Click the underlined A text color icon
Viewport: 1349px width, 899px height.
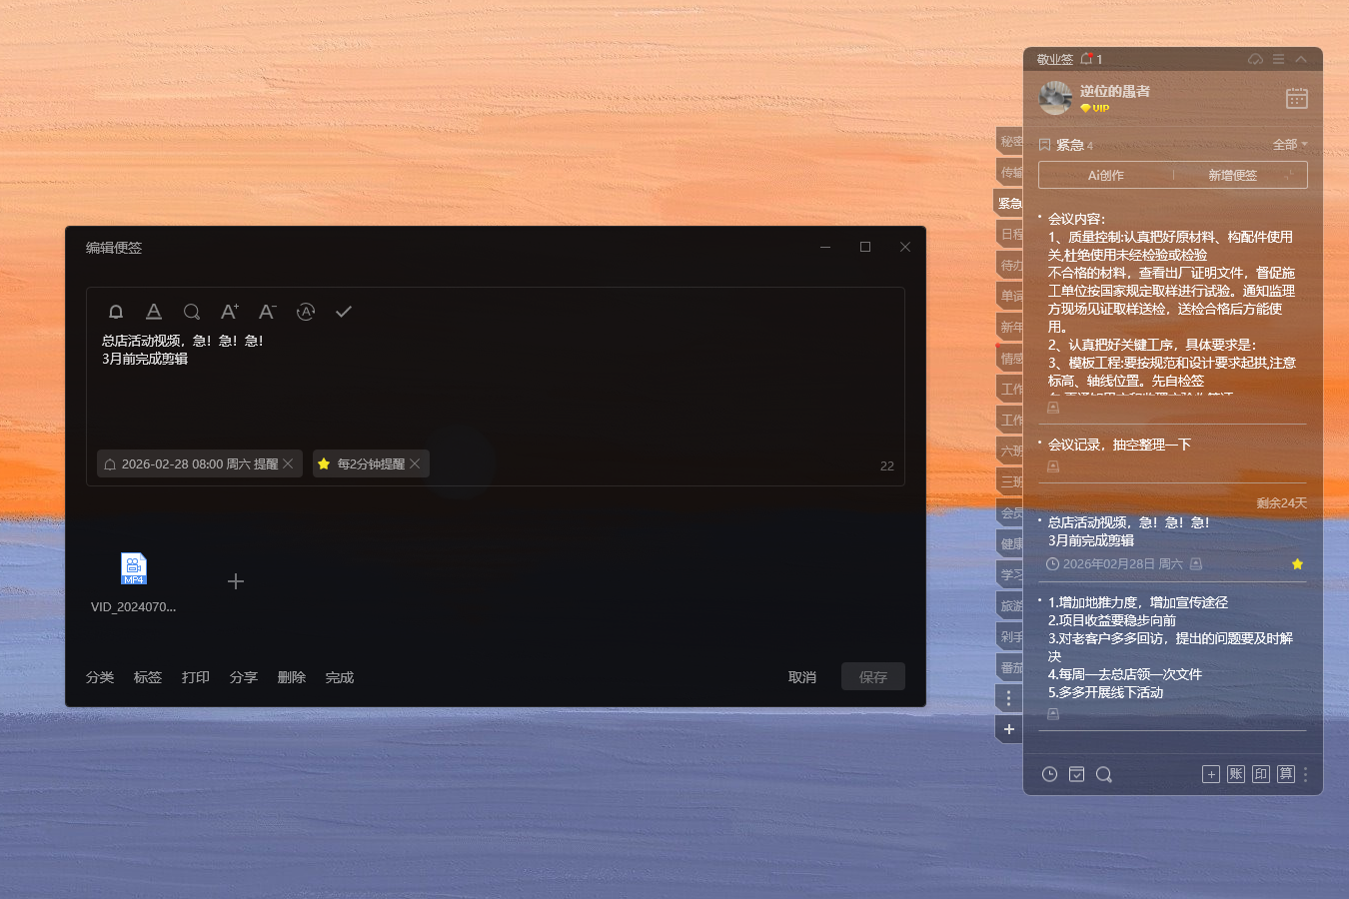tap(154, 312)
